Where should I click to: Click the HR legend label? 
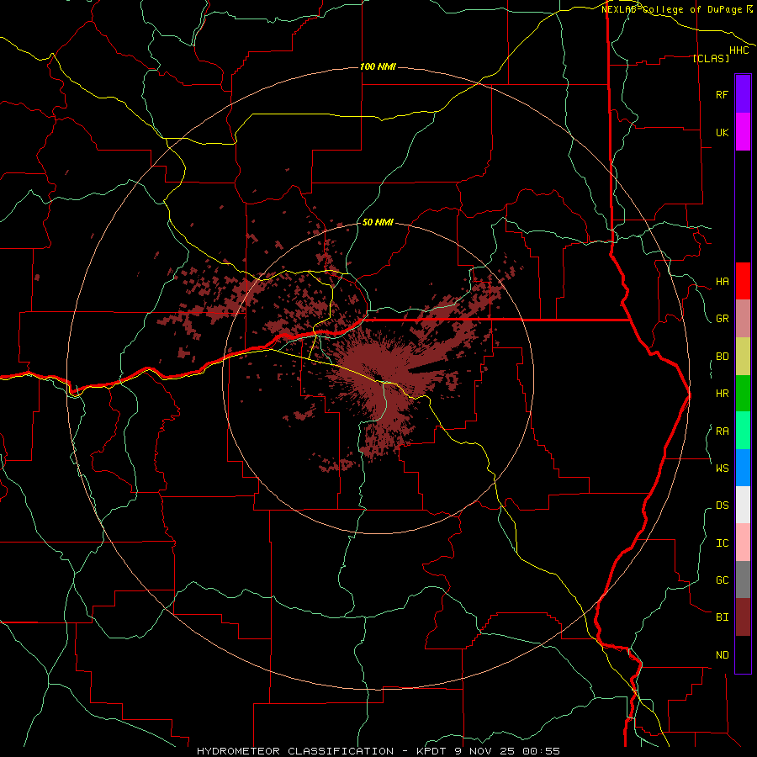click(722, 394)
